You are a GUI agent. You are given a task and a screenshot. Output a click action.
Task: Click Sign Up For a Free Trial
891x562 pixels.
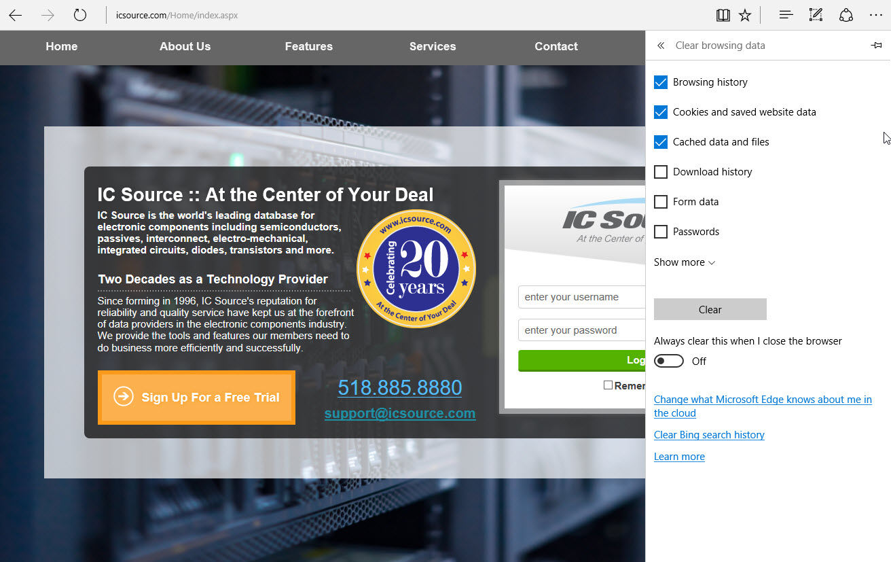coord(196,398)
